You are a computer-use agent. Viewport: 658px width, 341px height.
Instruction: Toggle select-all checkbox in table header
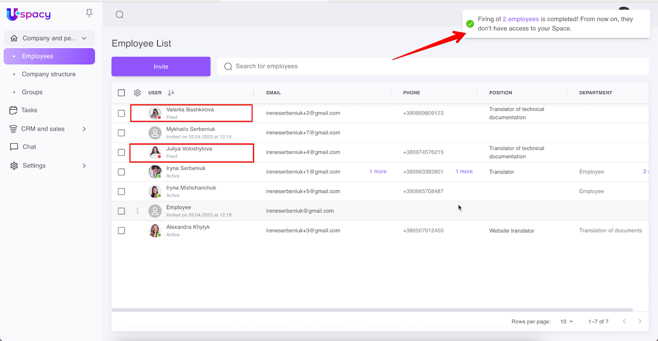click(121, 93)
